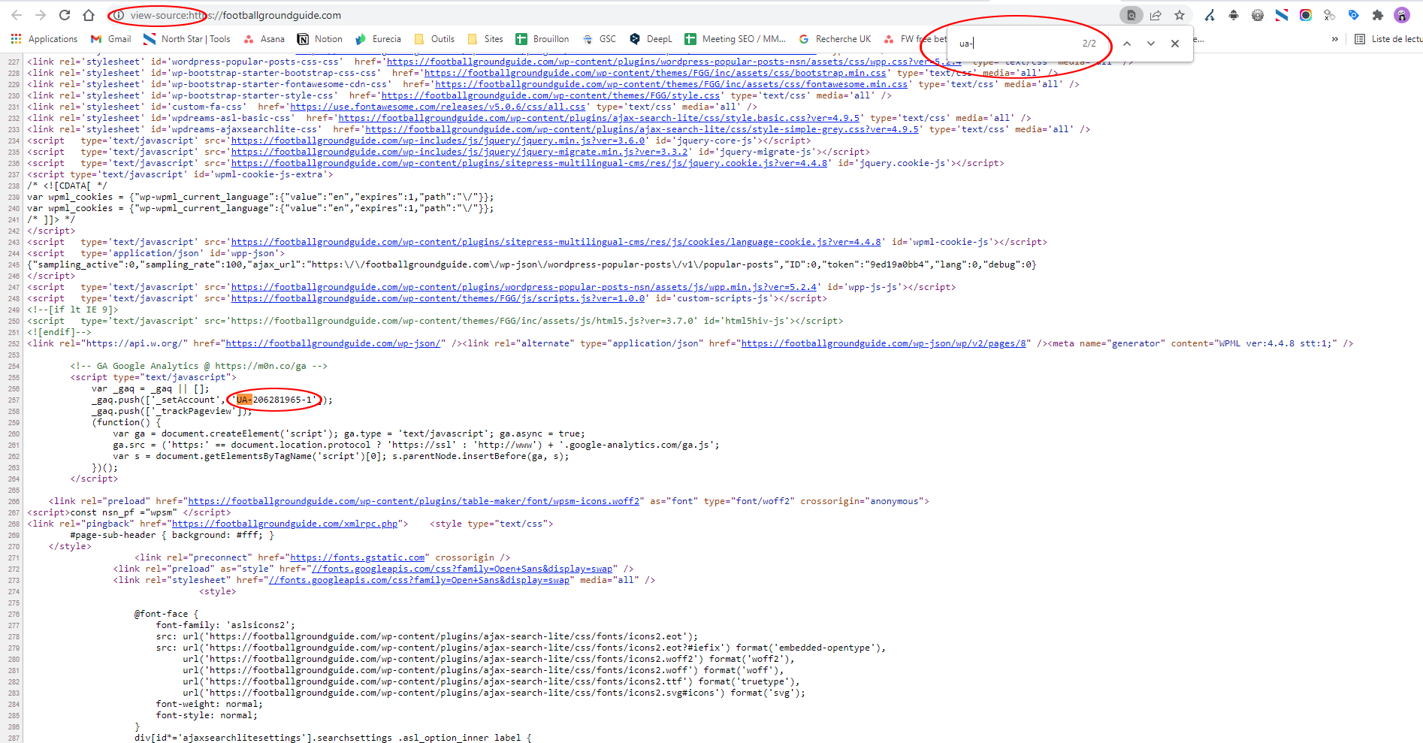Close the find-in-page bar
This screenshot has height=743, width=1423.
(x=1175, y=44)
